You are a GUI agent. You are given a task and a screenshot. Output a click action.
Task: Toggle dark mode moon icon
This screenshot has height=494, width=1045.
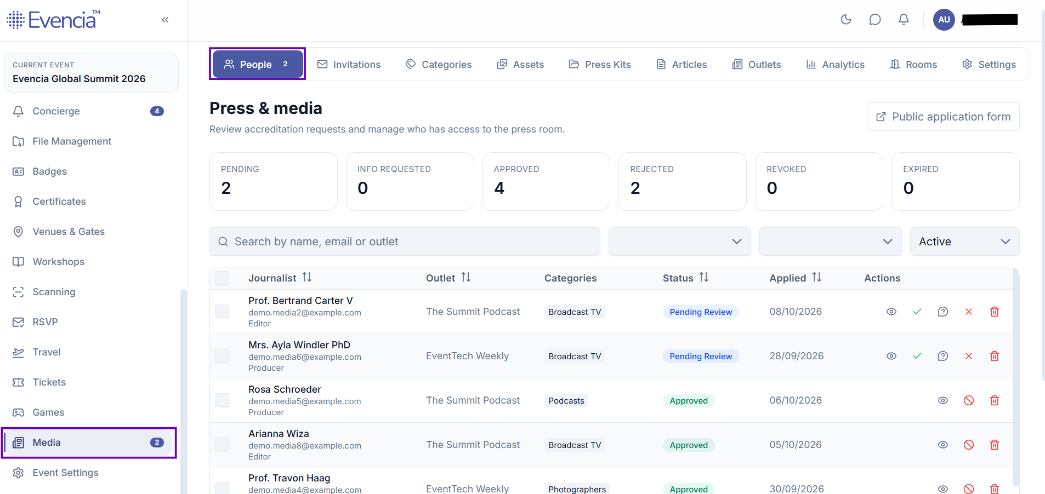(846, 20)
